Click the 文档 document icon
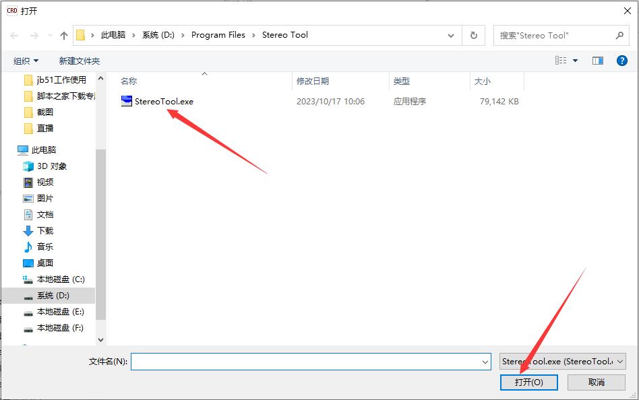The width and height of the screenshot is (639, 400). click(x=28, y=215)
